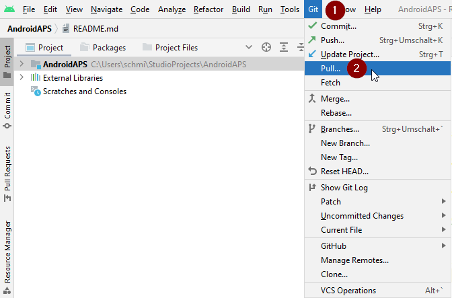The image size is (452, 298).
Task: Click the Merge fork icon
Action: coord(312,98)
